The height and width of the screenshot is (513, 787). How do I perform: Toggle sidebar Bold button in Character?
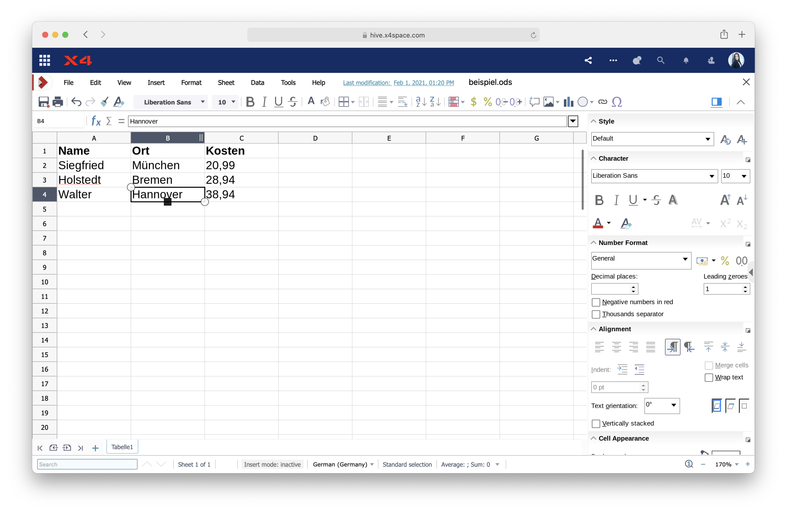tap(599, 200)
